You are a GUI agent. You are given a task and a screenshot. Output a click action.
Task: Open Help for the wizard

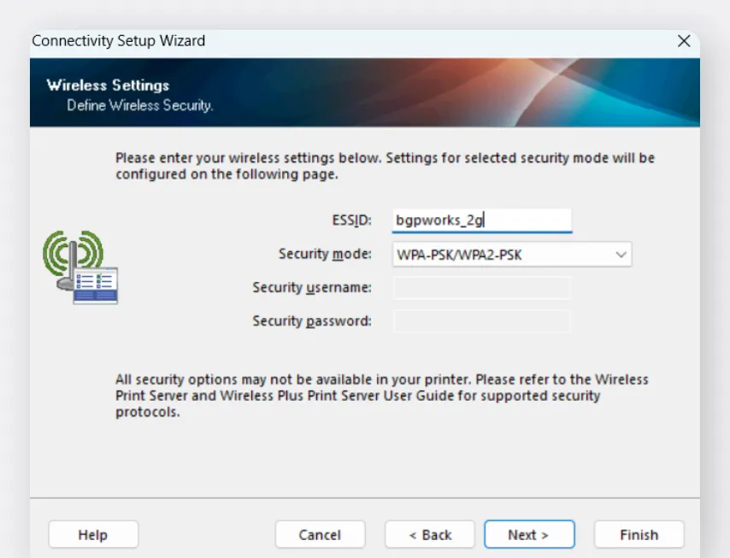tap(92, 535)
